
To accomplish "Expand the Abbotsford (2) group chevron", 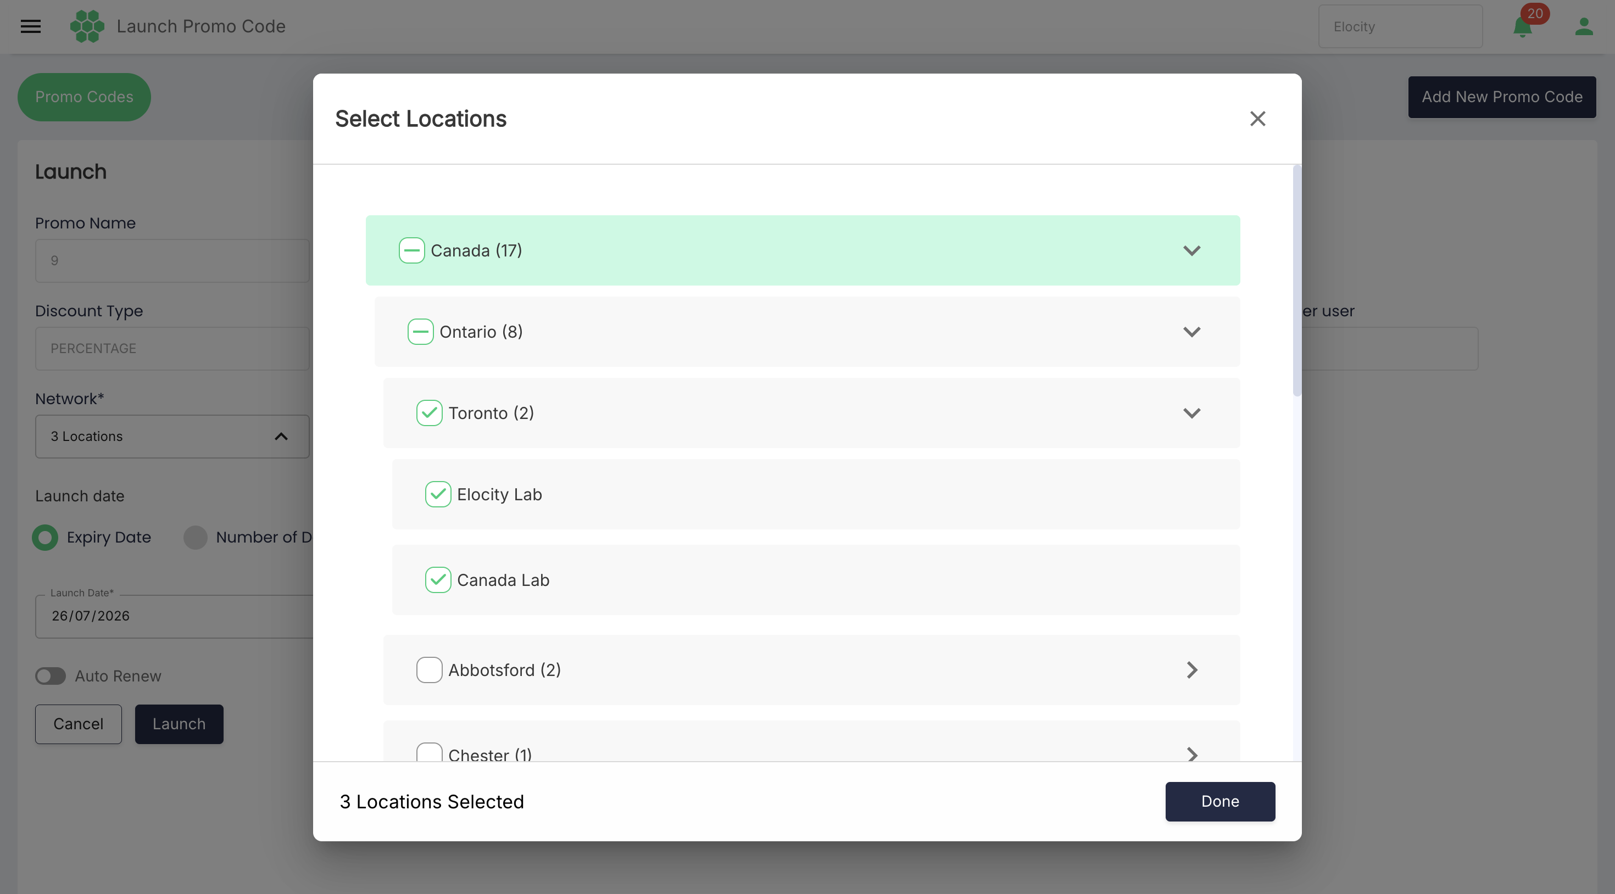I will [x=1192, y=669].
